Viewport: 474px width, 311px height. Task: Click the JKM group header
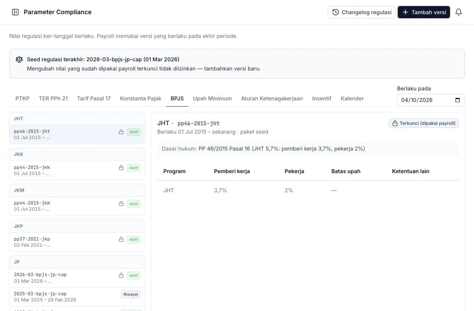click(x=77, y=190)
